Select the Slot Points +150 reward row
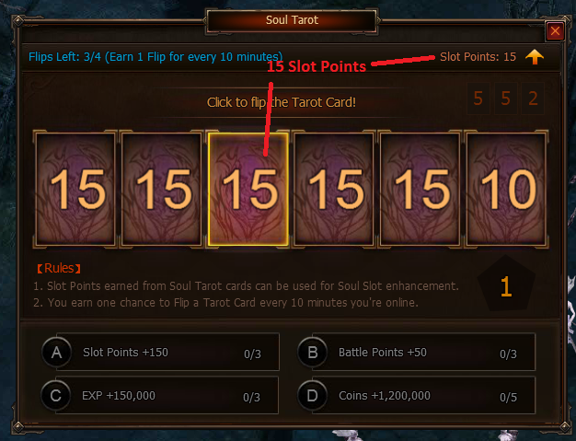Screen dimensions: 576x441 [x=160, y=352]
